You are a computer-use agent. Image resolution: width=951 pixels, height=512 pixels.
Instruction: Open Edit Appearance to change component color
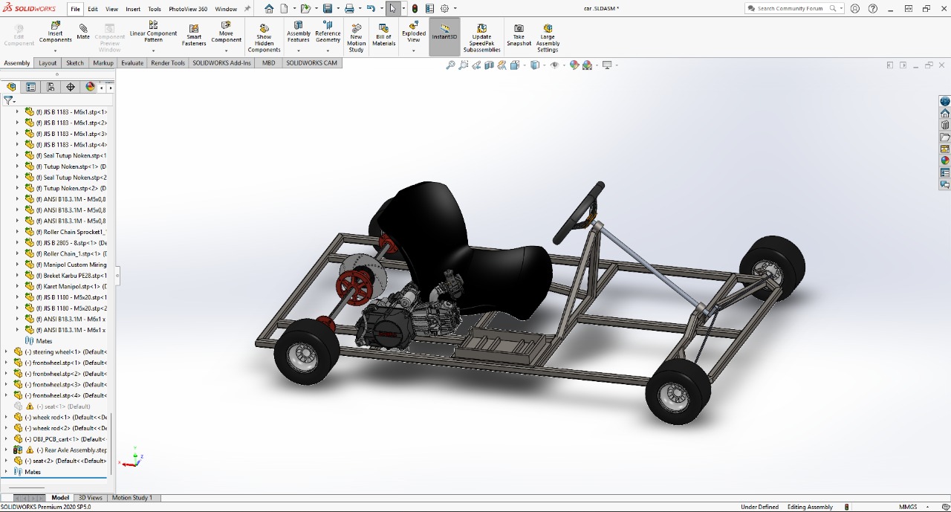tap(573, 65)
